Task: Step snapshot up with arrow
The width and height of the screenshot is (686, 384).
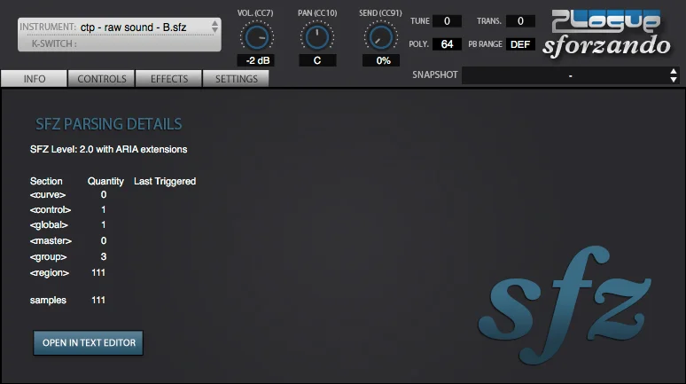Action: tap(674, 71)
